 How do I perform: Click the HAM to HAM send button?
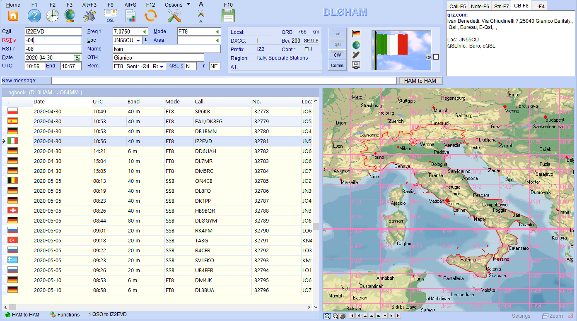(420, 81)
